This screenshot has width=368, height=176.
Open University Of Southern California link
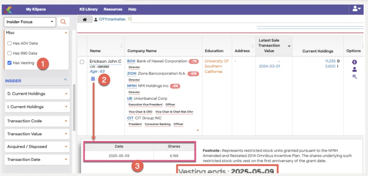click(x=216, y=67)
